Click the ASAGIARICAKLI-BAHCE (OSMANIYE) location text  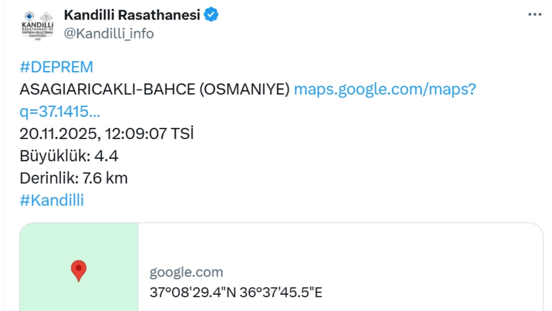(155, 89)
